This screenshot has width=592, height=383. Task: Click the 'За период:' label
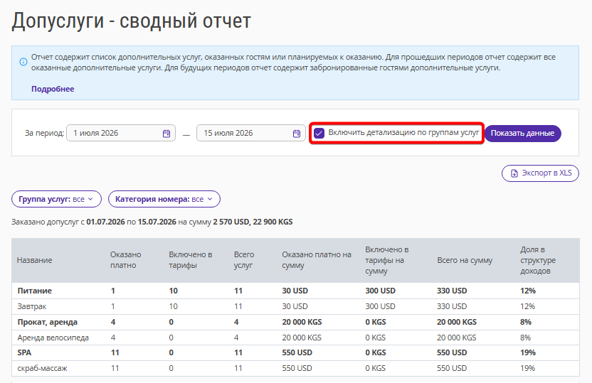[x=45, y=133]
